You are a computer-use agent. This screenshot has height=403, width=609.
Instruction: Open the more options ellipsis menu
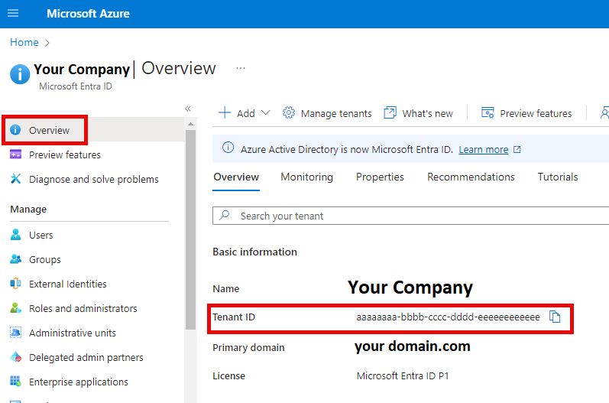[x=241, y=68]
